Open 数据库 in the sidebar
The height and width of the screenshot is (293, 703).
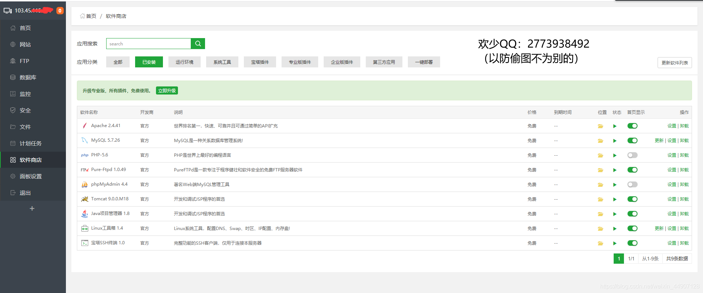pos(33,77)
